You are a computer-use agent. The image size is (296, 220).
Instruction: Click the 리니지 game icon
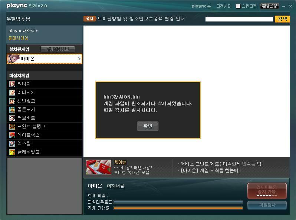point(12,84)
